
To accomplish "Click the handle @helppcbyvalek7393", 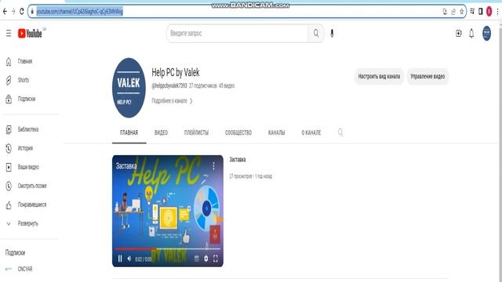I will click(x=169, y=85).
